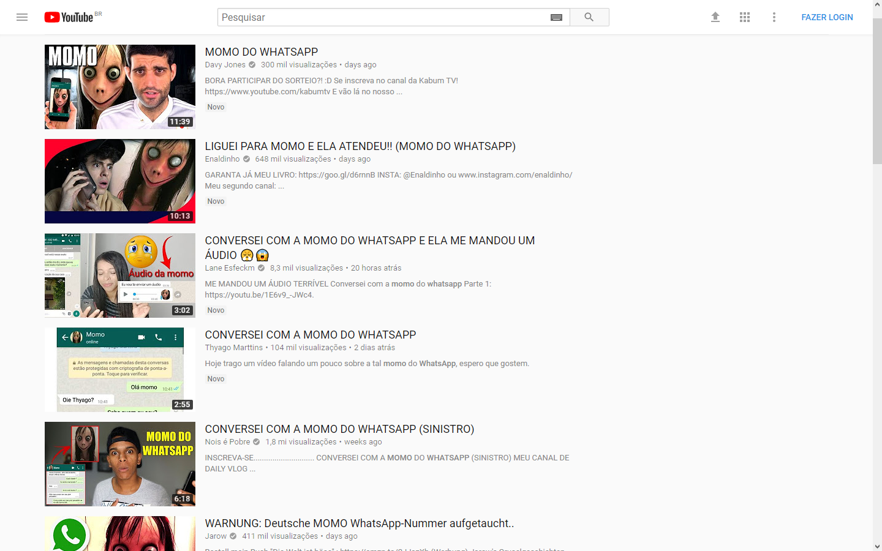The width and height of the screenshot is (882, 551).
Task: Click Novo badge under Thyago Marttins video
Action: tap(216, 379)
